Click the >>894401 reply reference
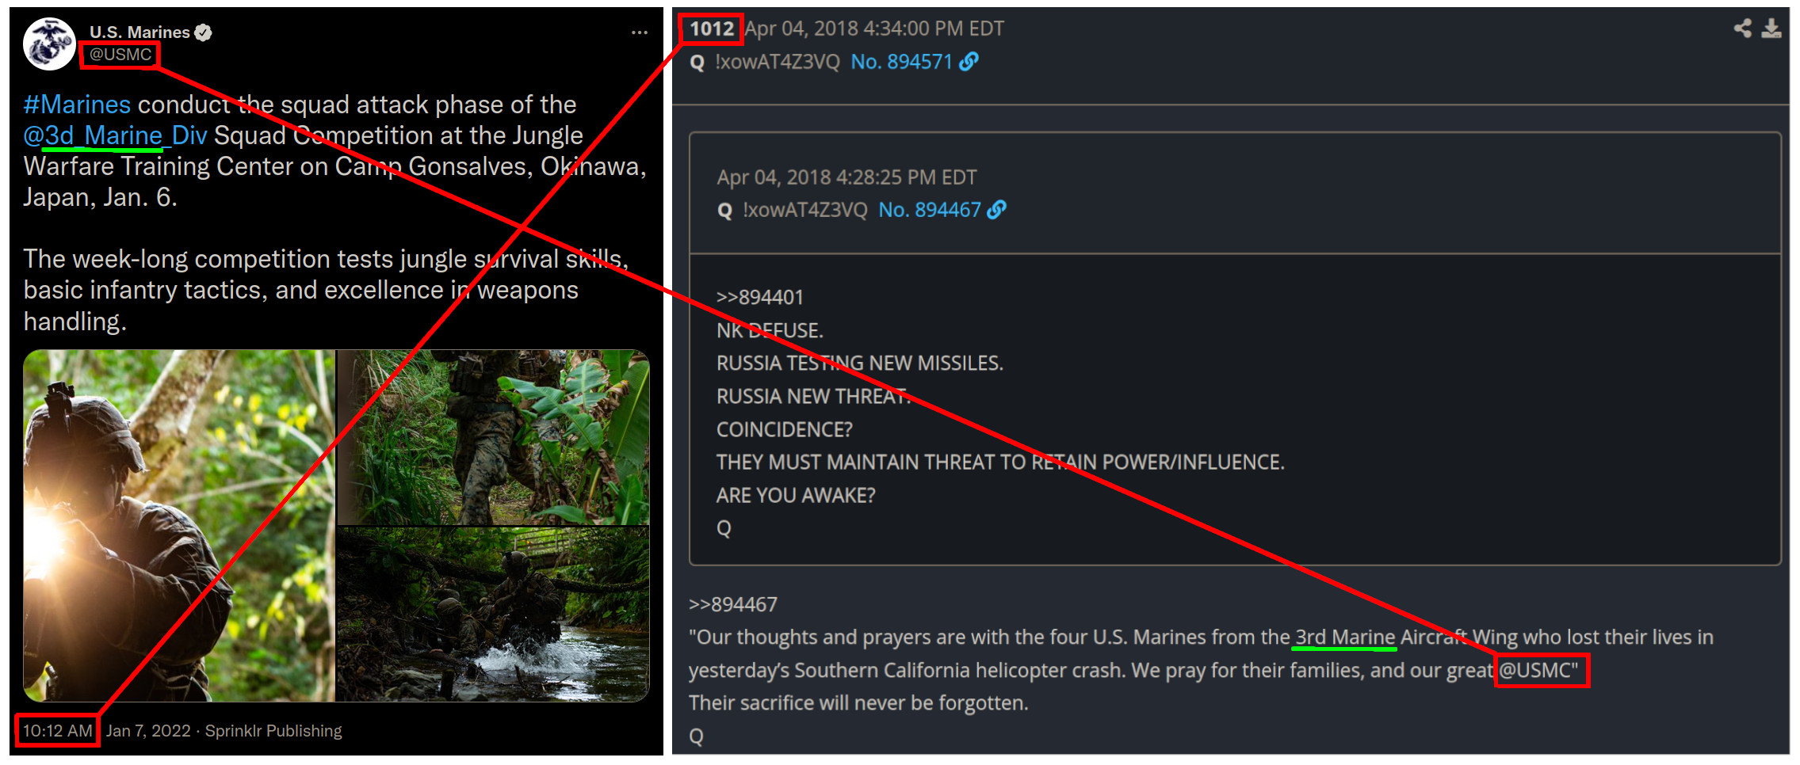The image size is (1800, 765). point(760,297)
